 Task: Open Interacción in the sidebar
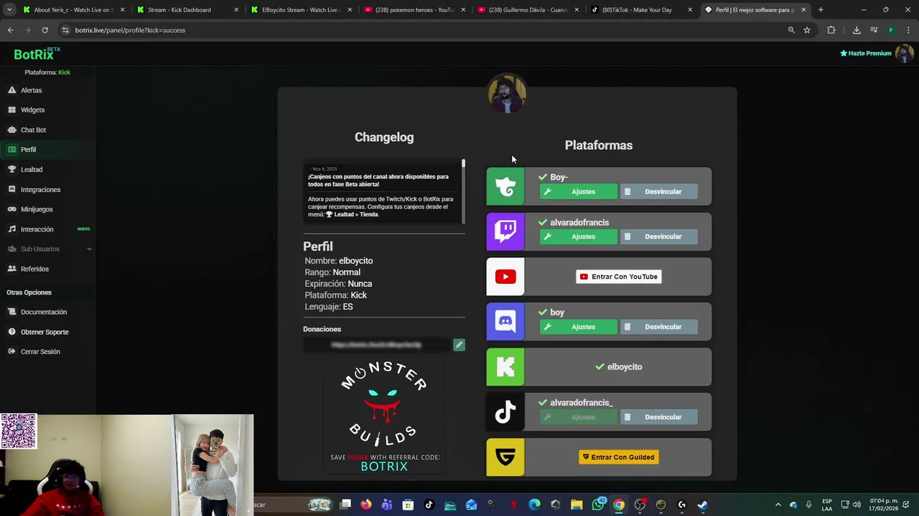coord(37,229)
